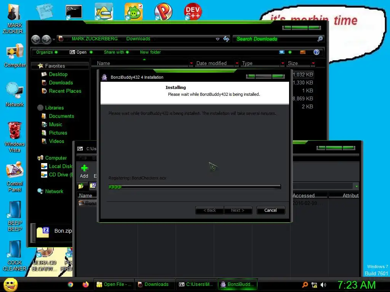The width and height of the screenshot is (390, 292).
Task: Switch to the Open File taskbar item
Action: point(114,284)
